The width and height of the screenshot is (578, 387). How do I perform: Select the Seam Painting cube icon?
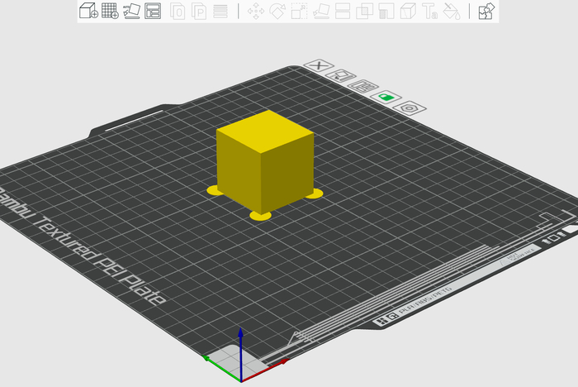point(407,11)
